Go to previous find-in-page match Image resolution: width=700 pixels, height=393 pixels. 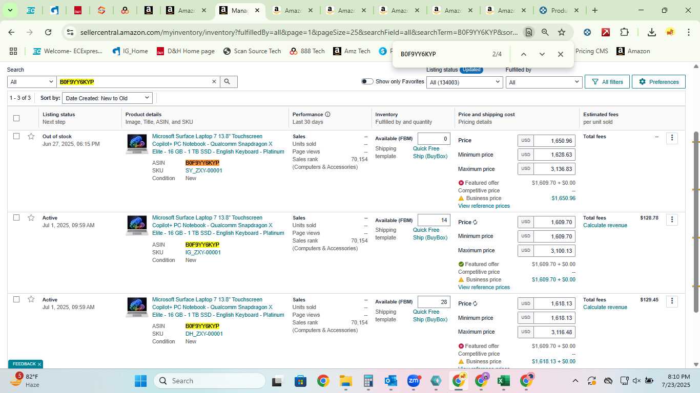(x=523, y=54)
